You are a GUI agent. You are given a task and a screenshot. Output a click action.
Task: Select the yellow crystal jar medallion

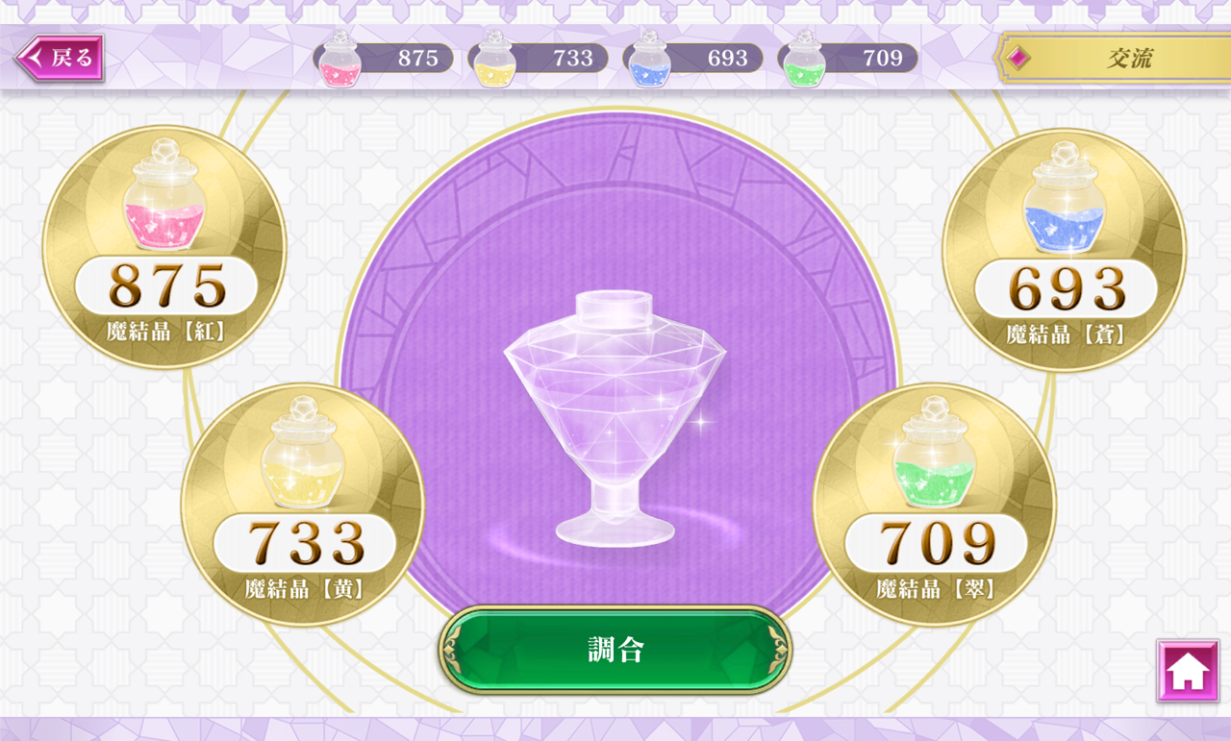point(303,505)
